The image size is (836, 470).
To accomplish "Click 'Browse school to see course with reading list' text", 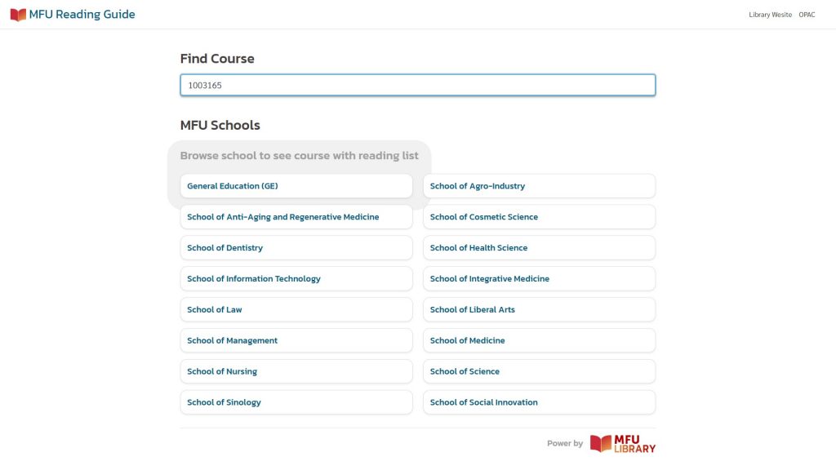I will click(x=299, y=156).
